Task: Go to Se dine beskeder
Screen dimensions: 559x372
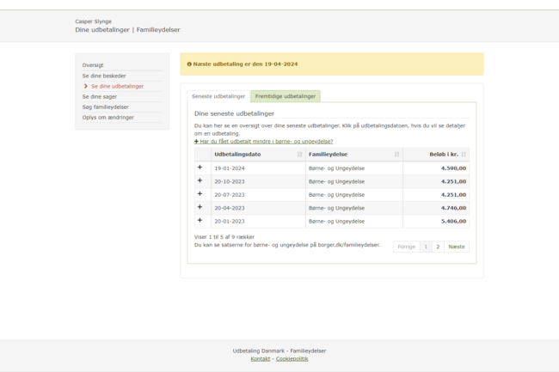Action: [101, 76]
